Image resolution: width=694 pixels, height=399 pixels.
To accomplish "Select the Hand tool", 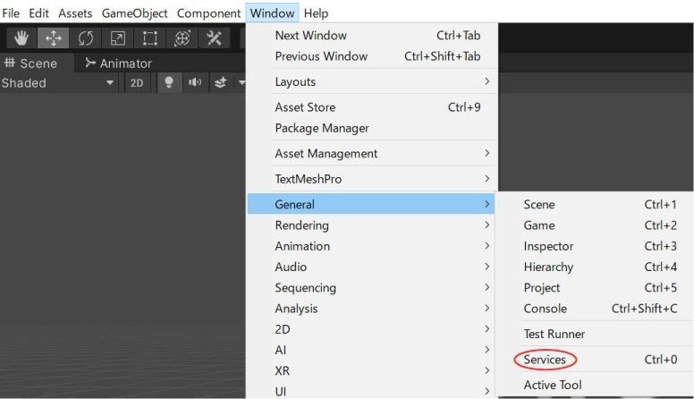I will coord(21,38).
